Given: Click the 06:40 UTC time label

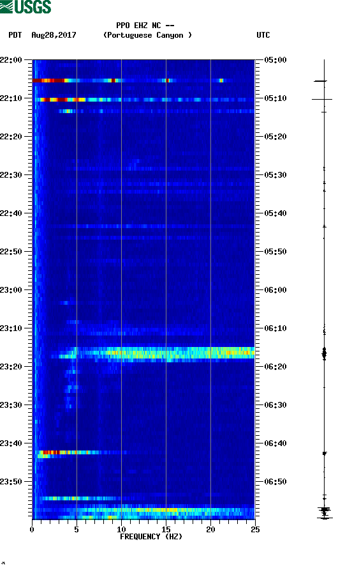Looking at the screenshot, I should tap(275, 443).
